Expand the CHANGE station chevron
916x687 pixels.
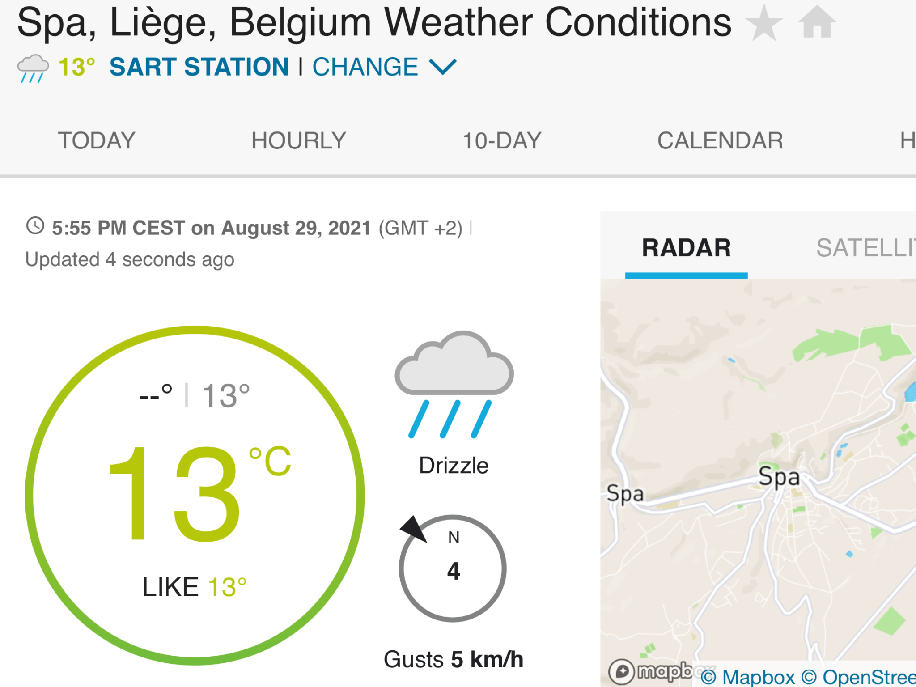442,67
